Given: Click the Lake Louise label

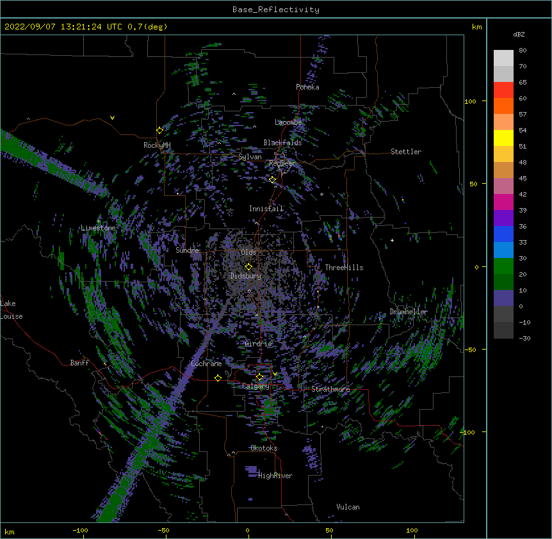Looking at the screenshot, I should coord(12,310).
